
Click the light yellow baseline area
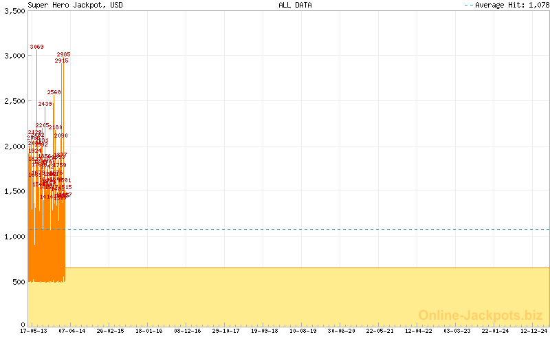pyautogui.click(x=309, y=296)
